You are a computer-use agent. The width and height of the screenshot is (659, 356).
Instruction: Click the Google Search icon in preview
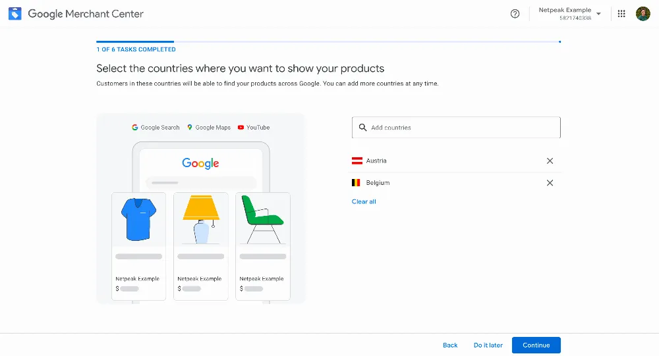134,127
